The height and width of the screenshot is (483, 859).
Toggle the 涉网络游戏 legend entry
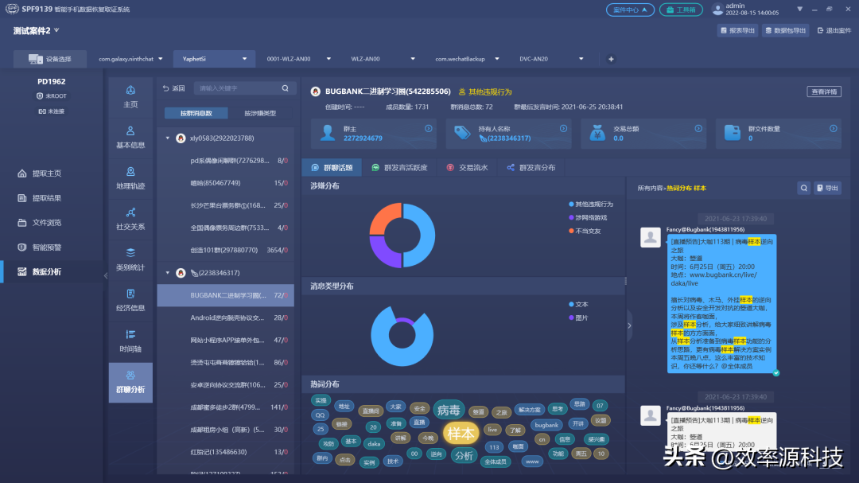(x=587, y=218)
